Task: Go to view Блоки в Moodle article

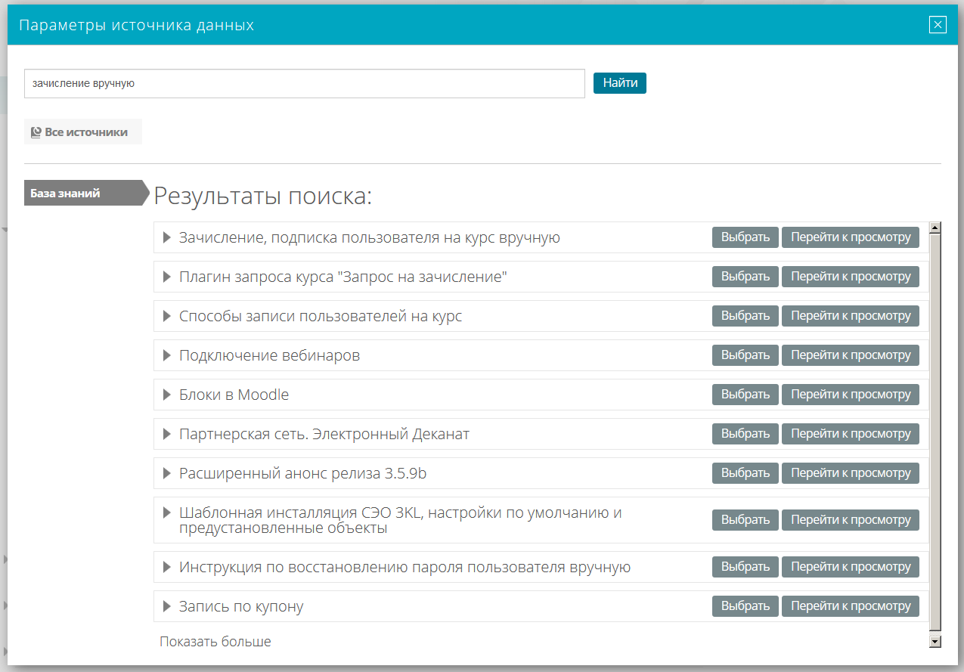Action: (x=851, y=395)
